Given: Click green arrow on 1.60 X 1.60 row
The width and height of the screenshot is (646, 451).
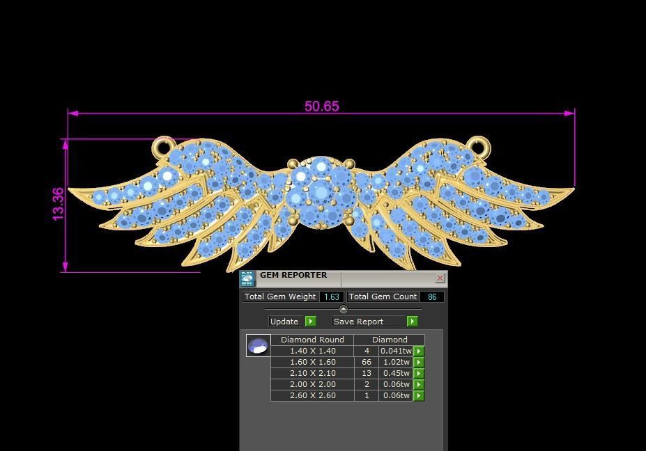Looking at the screenshot, I should click(x=419, y=362).
